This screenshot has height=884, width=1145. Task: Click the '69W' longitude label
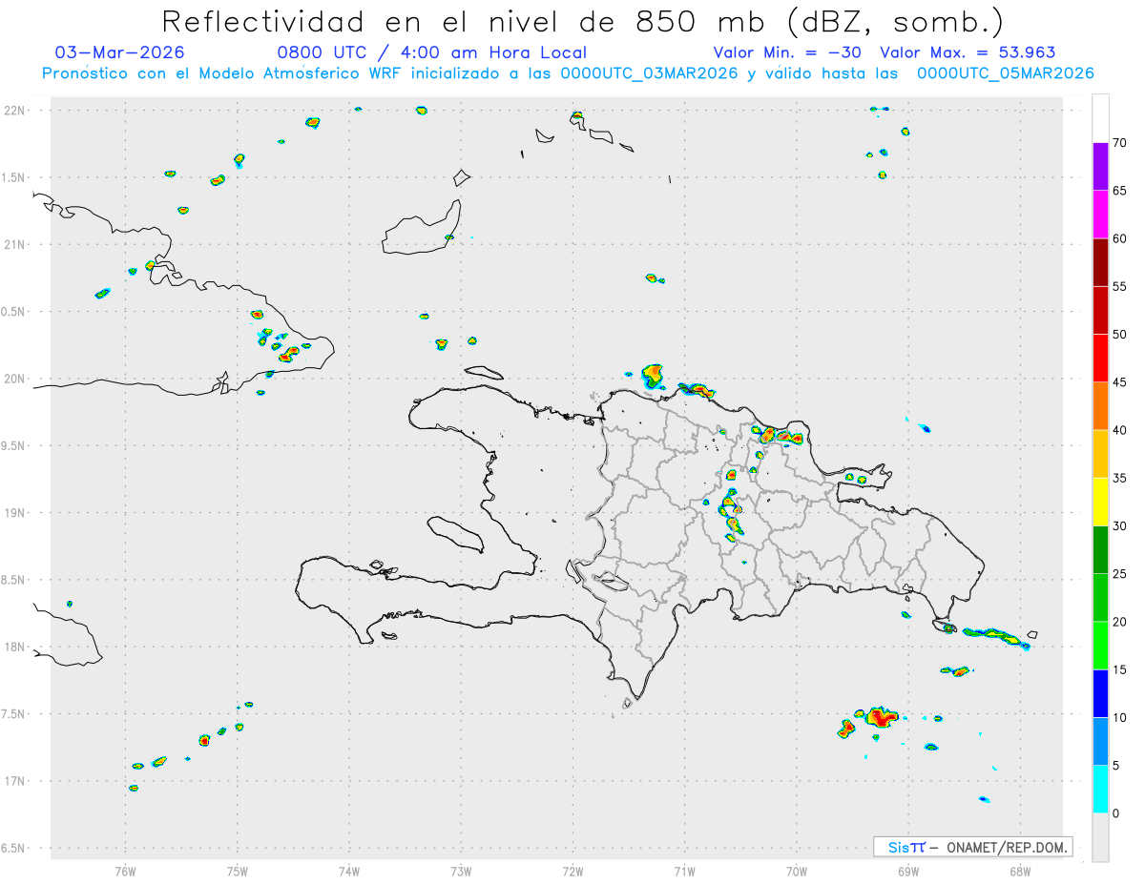(908, 870)
